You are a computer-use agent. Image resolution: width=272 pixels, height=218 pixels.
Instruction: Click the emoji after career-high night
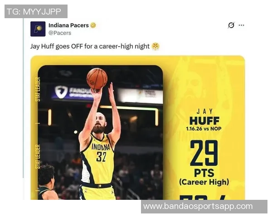tap(155, 46)
